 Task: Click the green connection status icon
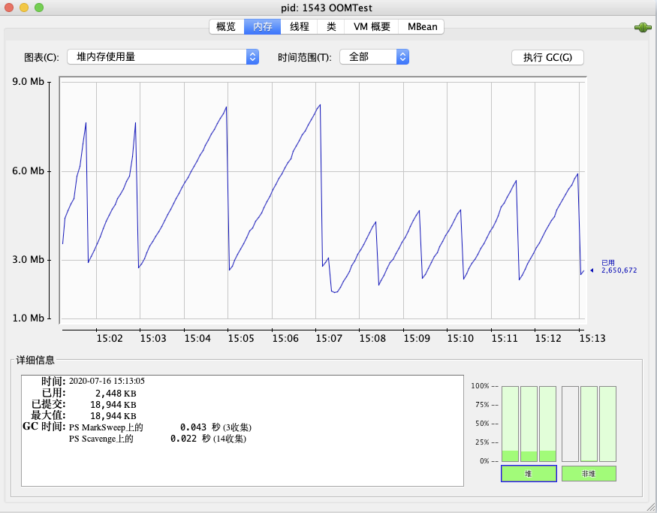643,28
